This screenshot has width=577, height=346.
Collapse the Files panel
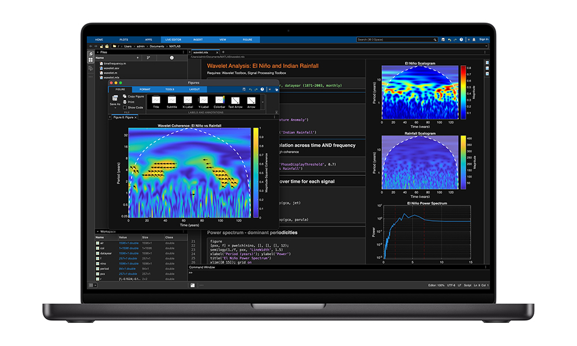click(x=97, y=52)
